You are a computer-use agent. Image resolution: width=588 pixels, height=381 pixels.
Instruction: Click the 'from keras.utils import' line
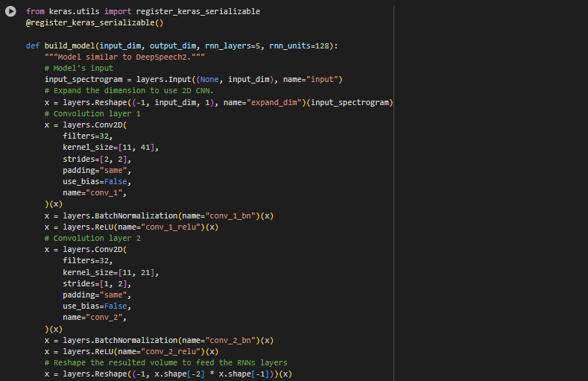coord(143,12)
